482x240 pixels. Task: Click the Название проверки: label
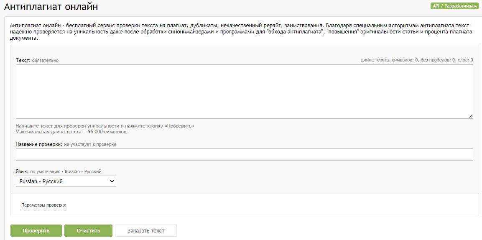point(39,144)
